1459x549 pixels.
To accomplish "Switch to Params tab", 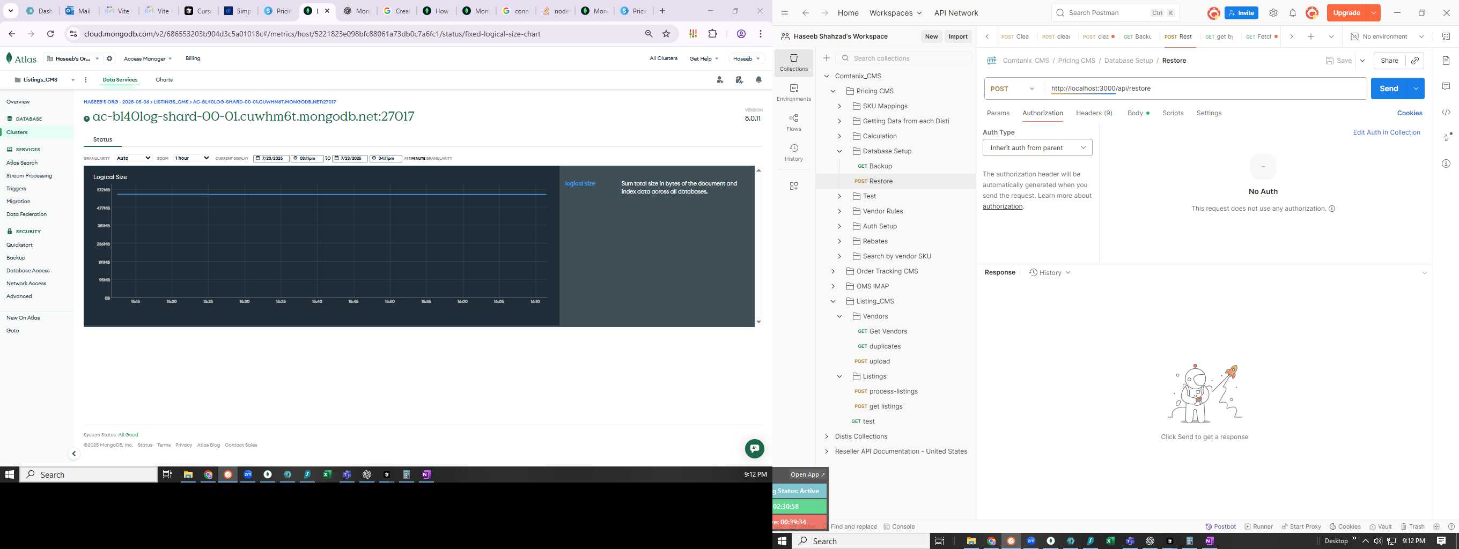I will coord(997,113).
